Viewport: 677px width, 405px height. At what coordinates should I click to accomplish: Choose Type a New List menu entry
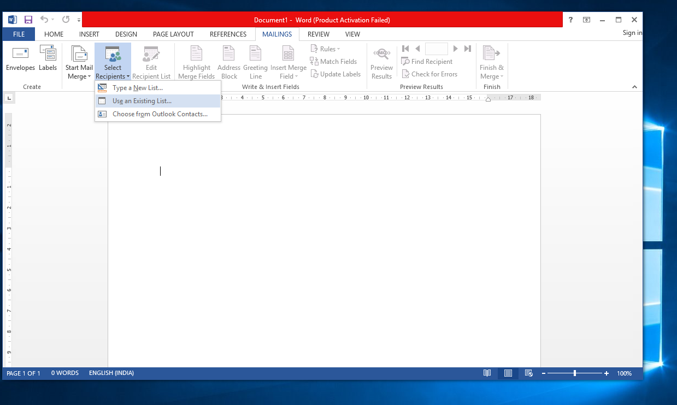(x=158, y=88)
